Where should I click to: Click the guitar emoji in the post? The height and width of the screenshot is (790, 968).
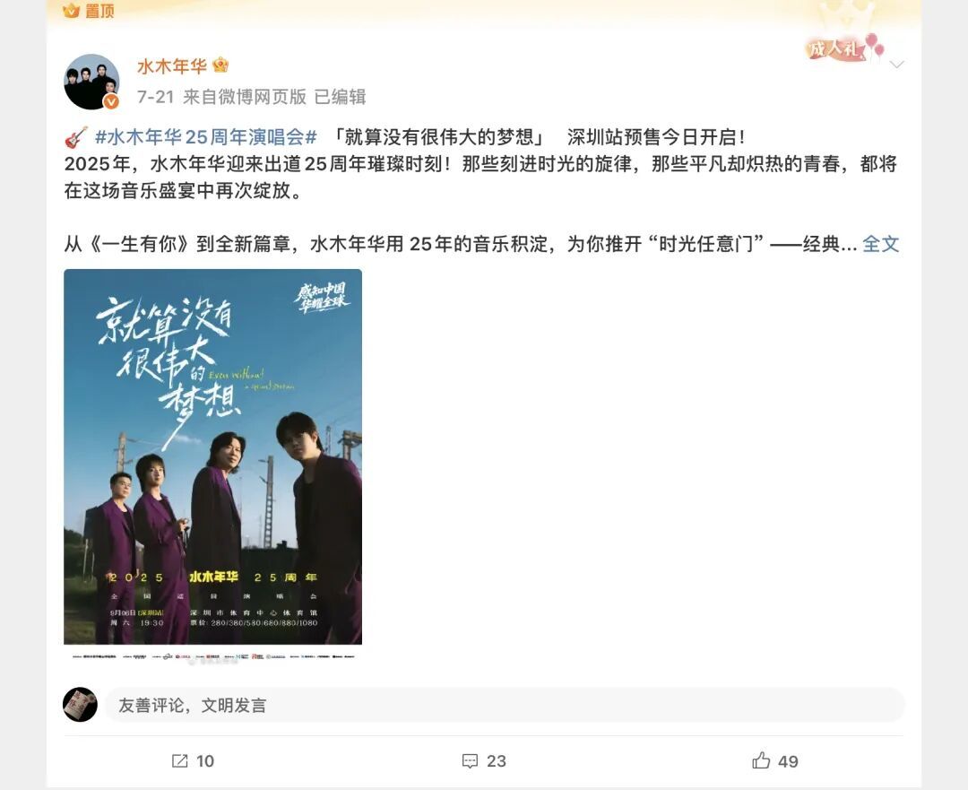click(x=76, y=137)
